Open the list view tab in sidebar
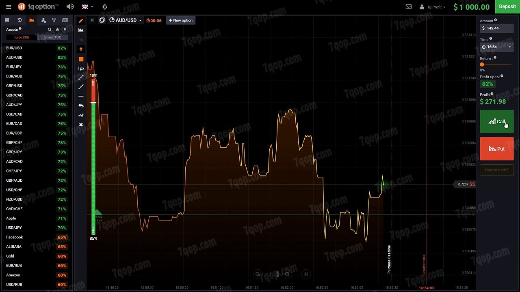520x292 pixels. pyautogui.click(x=7, y=20)
